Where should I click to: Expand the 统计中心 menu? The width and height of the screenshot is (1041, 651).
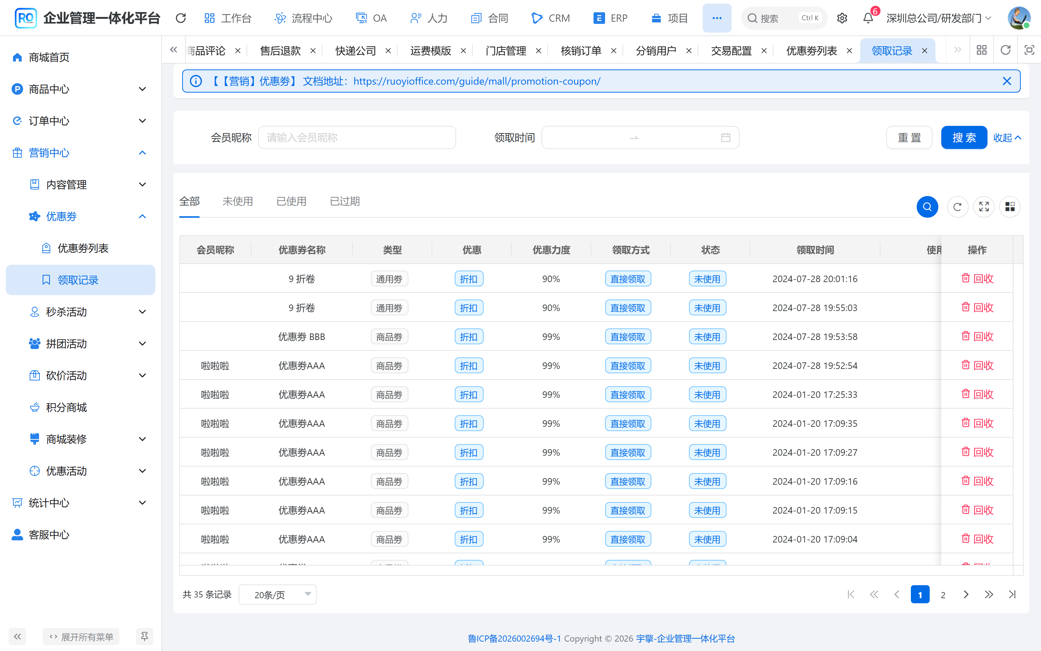(x=81, y=502)
